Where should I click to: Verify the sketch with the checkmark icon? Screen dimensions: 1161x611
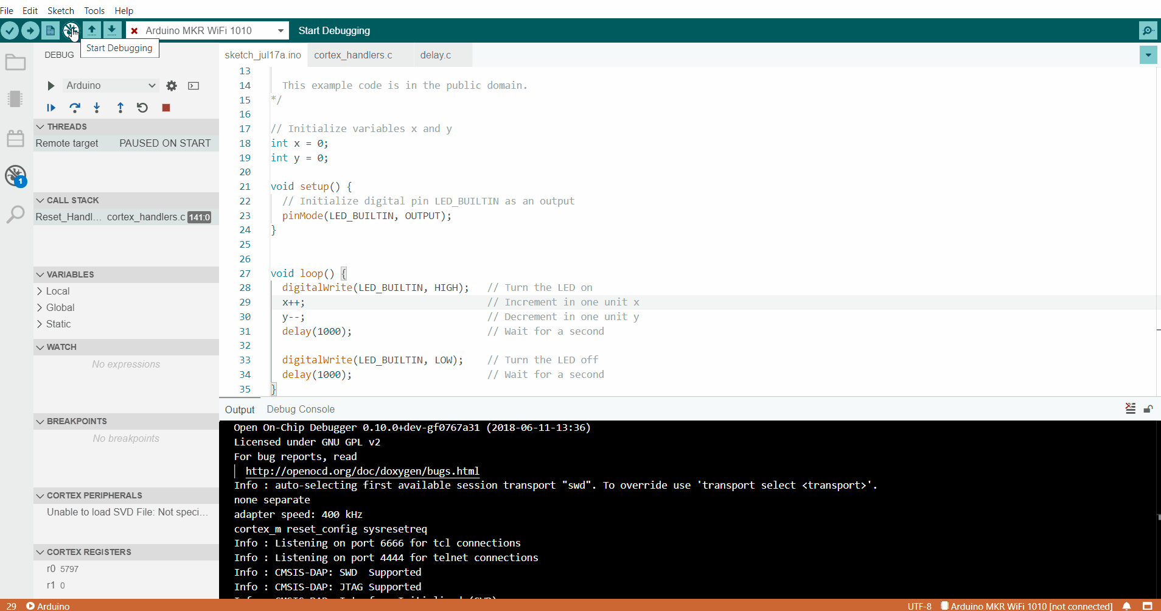pos(10,30)
